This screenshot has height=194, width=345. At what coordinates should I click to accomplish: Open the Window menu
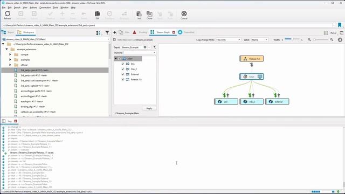pos(65,8)
